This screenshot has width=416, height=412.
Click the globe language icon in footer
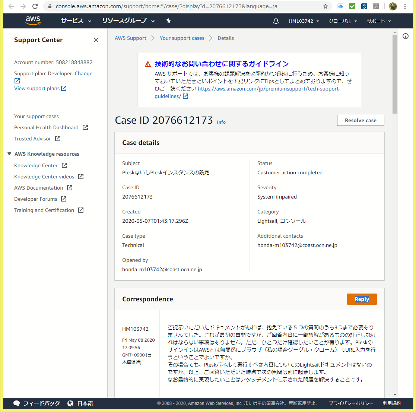coord(70,403)
